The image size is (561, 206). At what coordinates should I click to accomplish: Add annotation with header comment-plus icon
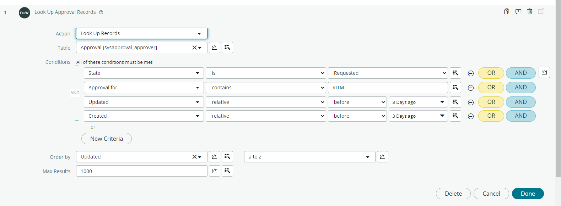(518, 11)
